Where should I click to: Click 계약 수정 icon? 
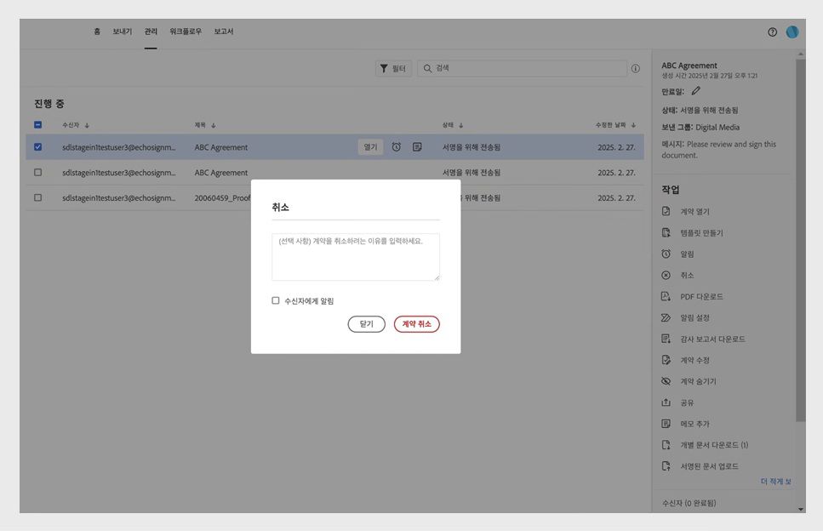click(666, 360)
